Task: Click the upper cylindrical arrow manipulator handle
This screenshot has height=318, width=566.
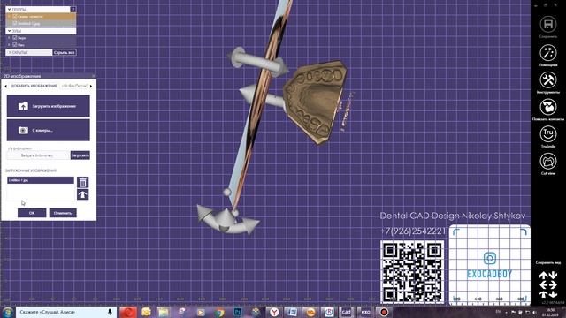Action: [x=257, y=62]
